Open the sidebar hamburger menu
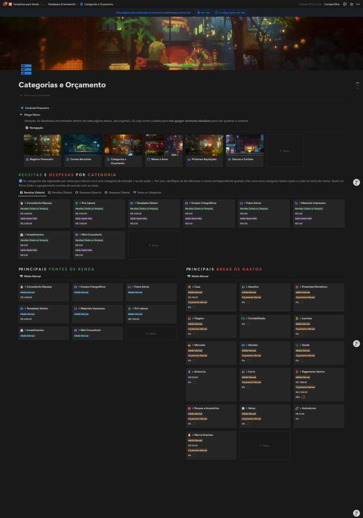Image resolution: width=363 pixels, height=518 pixels. coord(4,4)
